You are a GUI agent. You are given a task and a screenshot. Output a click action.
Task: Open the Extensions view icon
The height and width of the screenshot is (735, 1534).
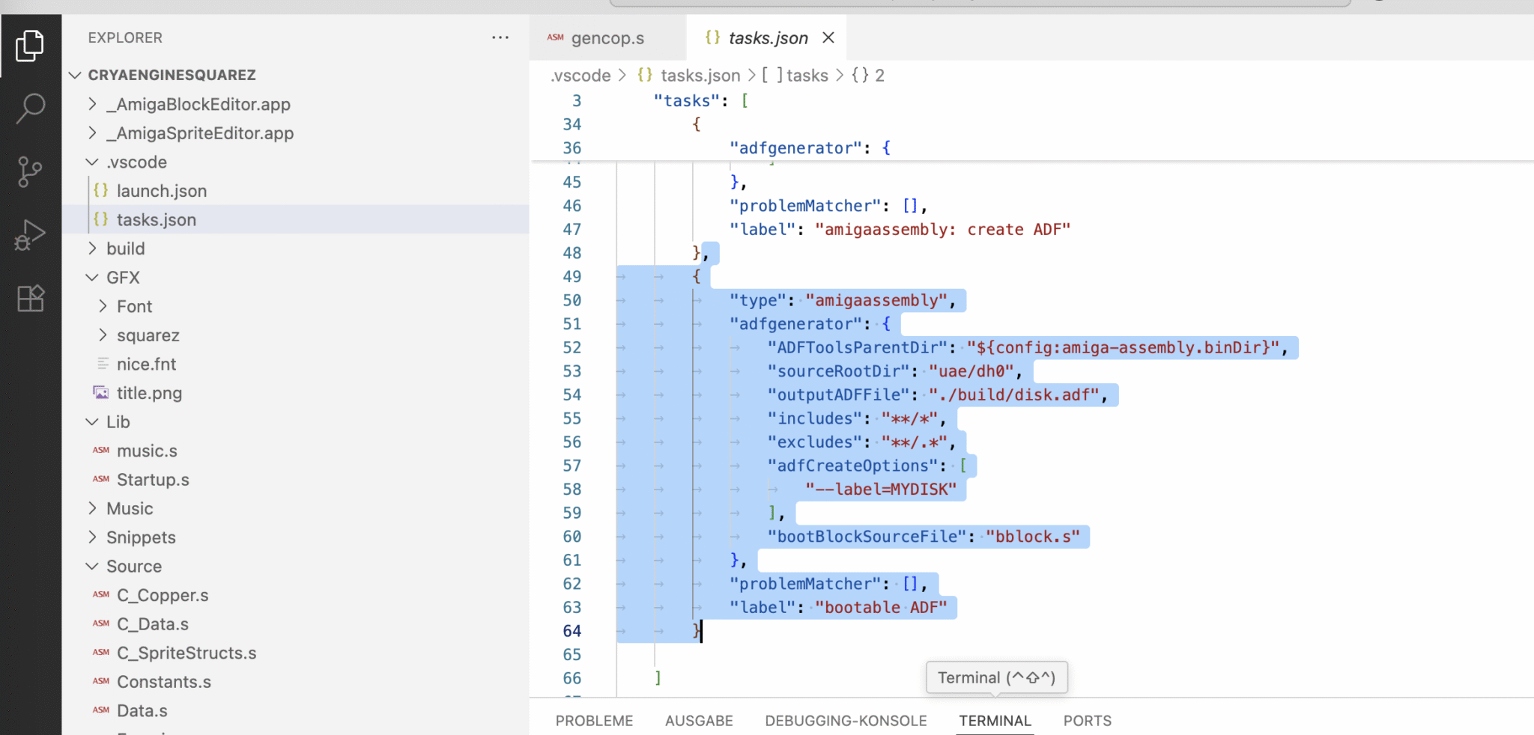(x=30, y=299)
